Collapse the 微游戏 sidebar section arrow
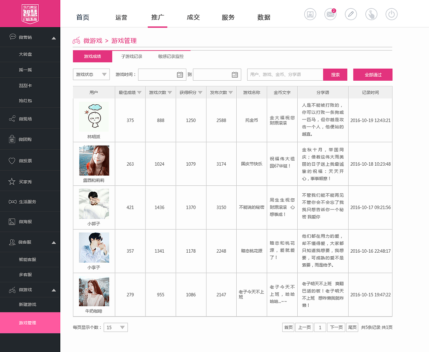This screenshot has width=429, height=352. [54, 290]
